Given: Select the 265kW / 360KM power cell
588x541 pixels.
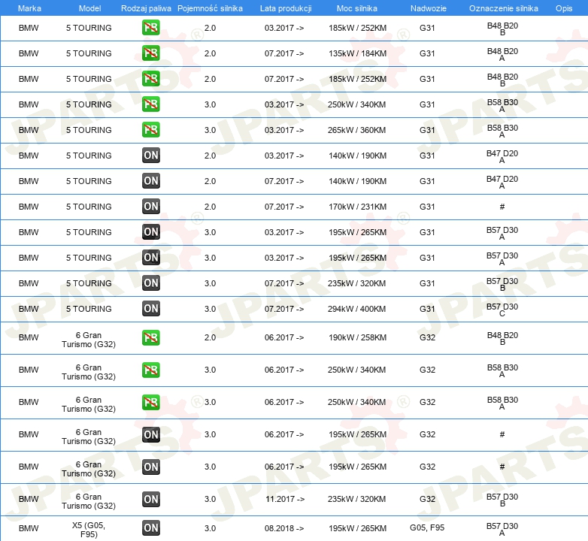Looking at the screenshot, I should pyautogui.click(x=356, y=130).
